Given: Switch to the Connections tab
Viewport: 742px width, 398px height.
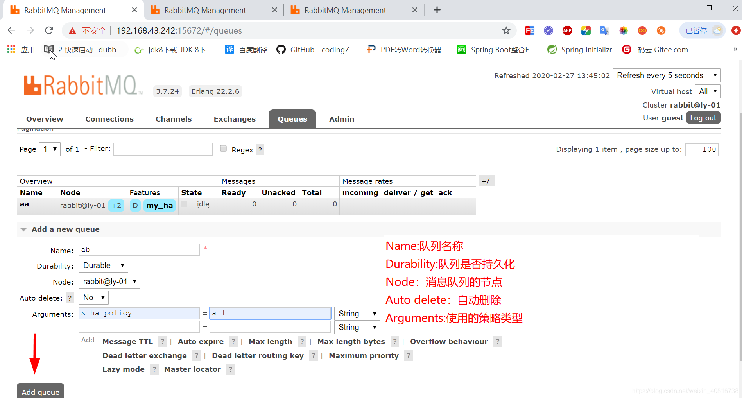Looking at the screenshot, I should pos(109,119).
